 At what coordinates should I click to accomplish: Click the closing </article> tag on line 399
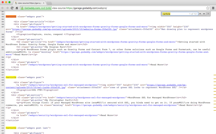click(12, 70)
